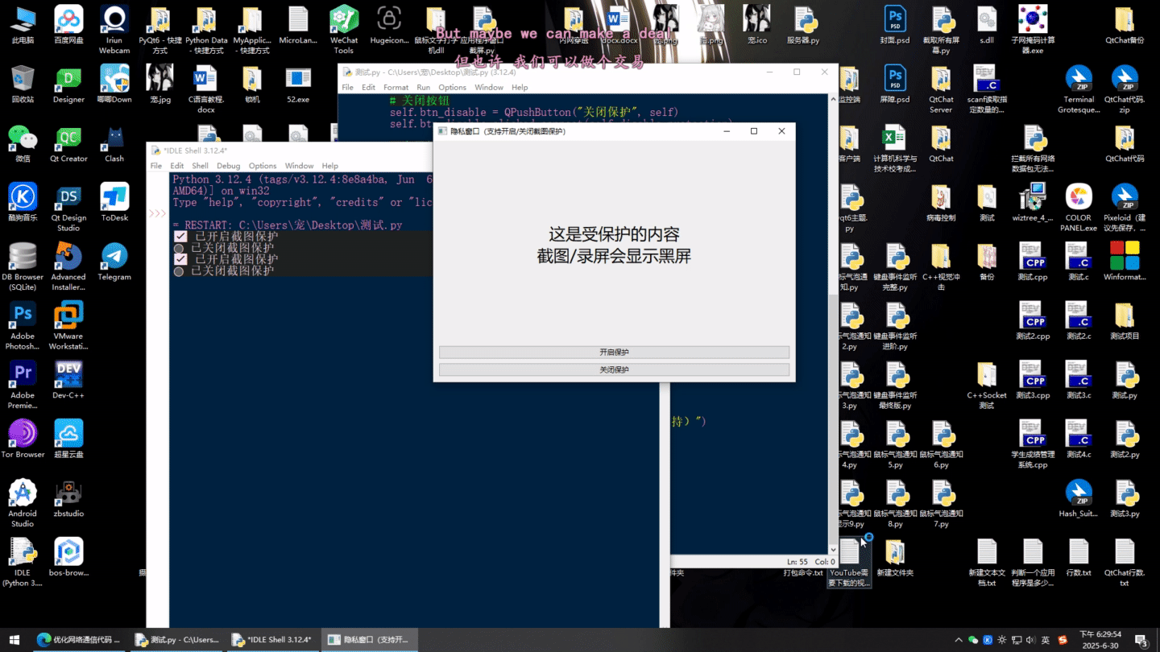1160x652 pixels.
Task: Launch DB Browser (SQLite)
Action: coord(23,256)
